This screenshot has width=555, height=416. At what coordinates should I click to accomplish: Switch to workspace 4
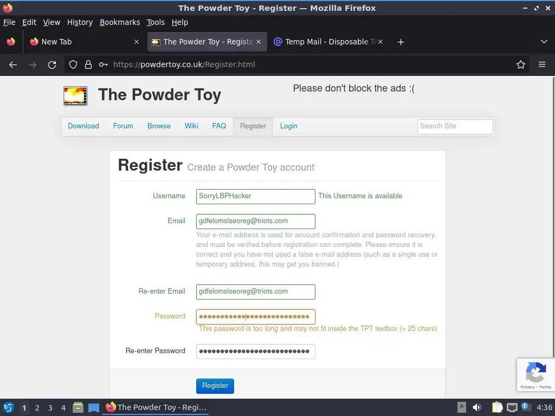point(63,408)
